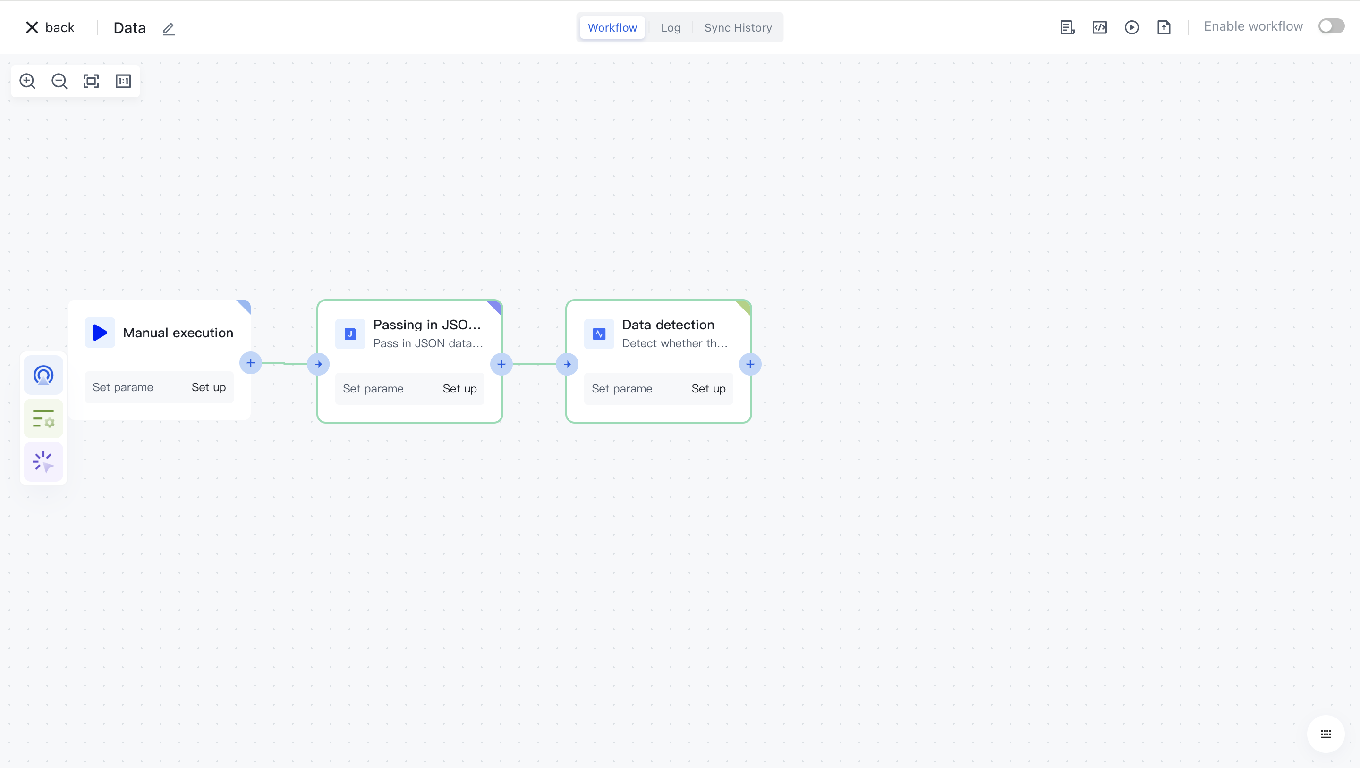Add node after Passing in JSON

tap(501, 364)
